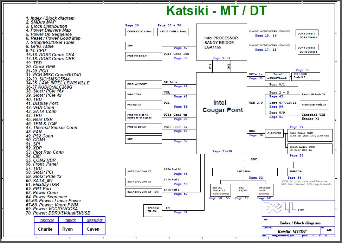Select index entry "2. SMBus MAP"

[41, 22]
